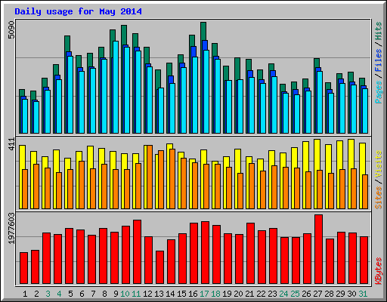Select the red KBytes bar for day 21
Screen dimensions: 387x302
pos(250,253)
